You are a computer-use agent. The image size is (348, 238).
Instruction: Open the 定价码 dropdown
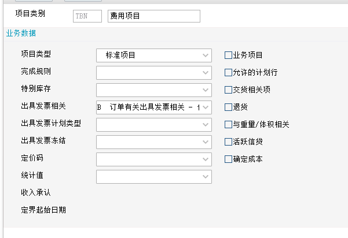[154, 159]
